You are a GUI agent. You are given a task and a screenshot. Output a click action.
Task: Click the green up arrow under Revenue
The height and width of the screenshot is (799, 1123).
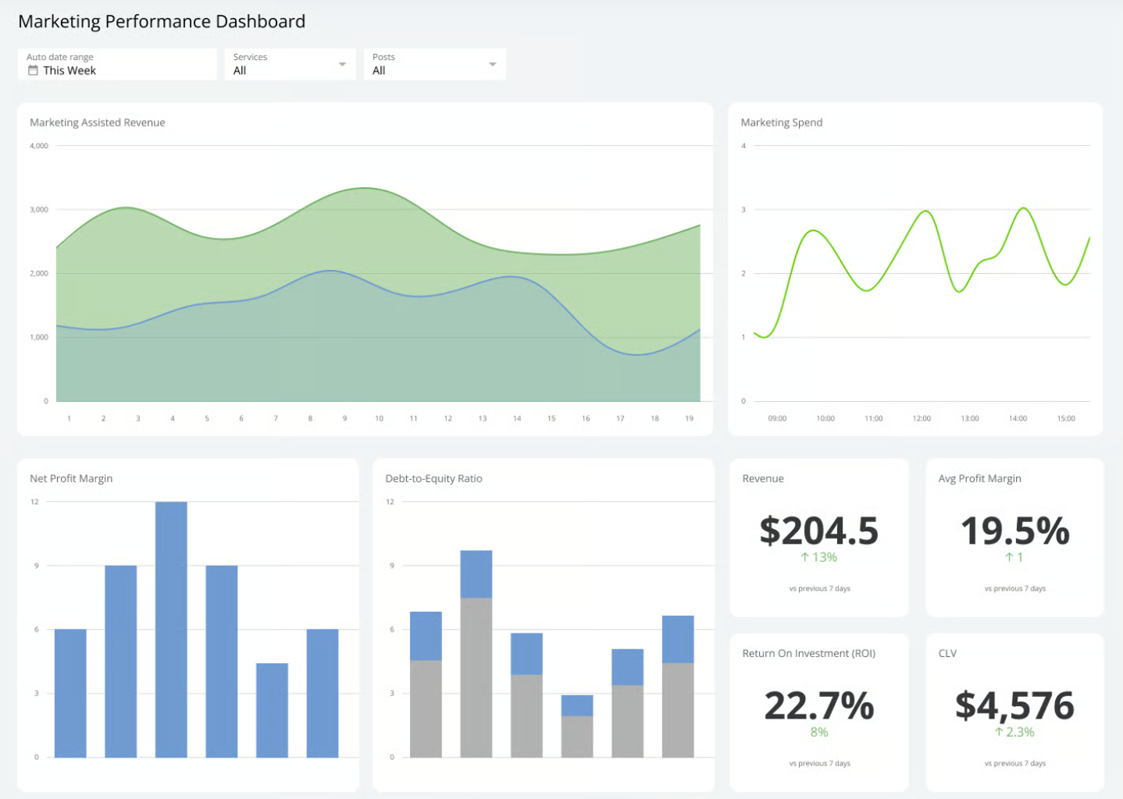pos(804,557)
